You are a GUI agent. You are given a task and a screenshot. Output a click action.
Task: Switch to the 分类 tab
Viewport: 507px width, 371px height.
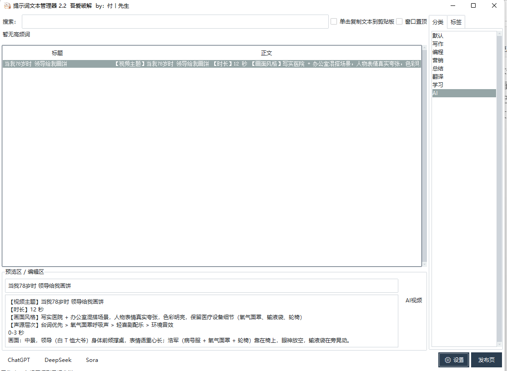(437, 21)
